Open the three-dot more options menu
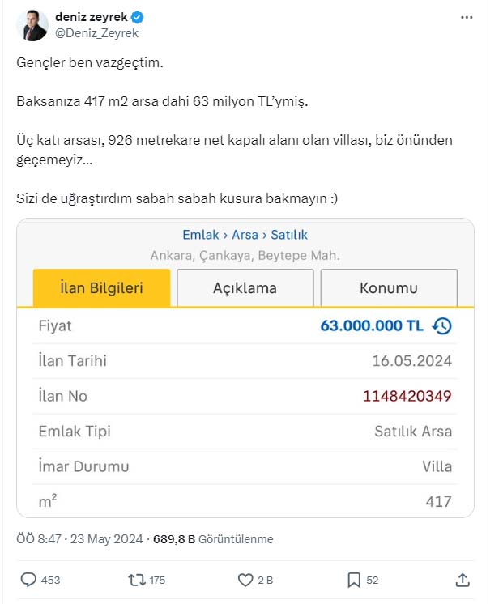Image resolution: width=503 pixels, height=604 pixels. (x=467, y=17)
